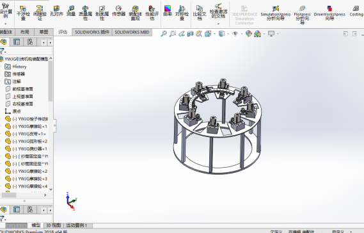Click the 设计算例 design study icon

point(5,11)
